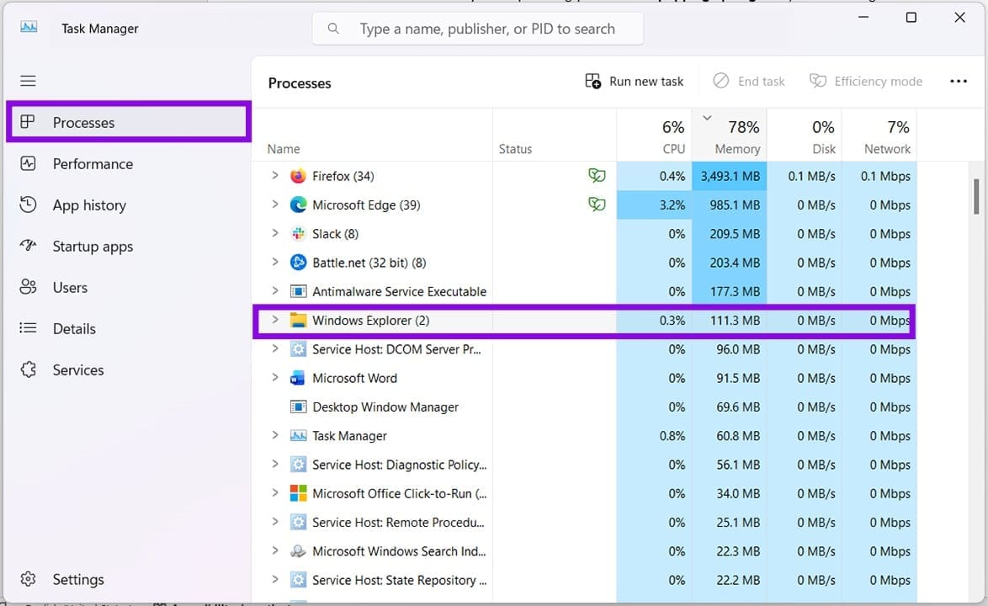
Task: Open the Details page
Action: [x=129, y=328]
